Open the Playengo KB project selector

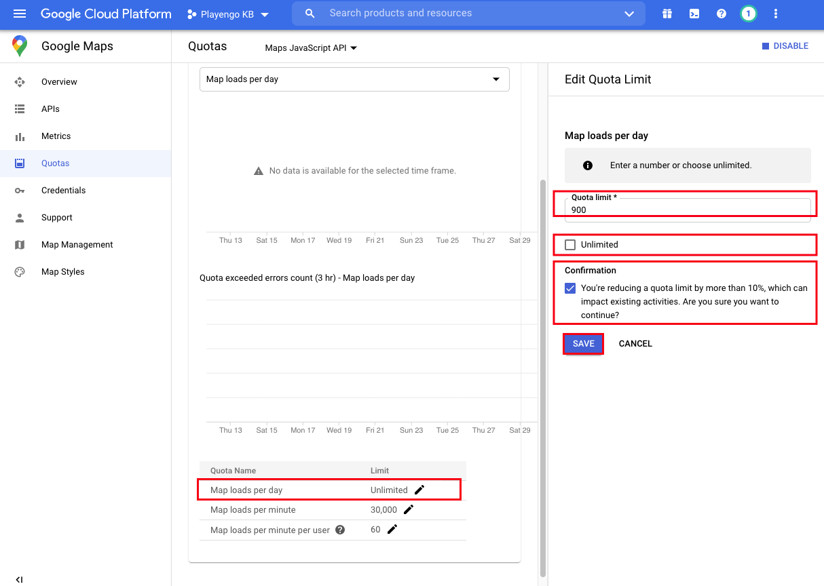tap(227, 14)
